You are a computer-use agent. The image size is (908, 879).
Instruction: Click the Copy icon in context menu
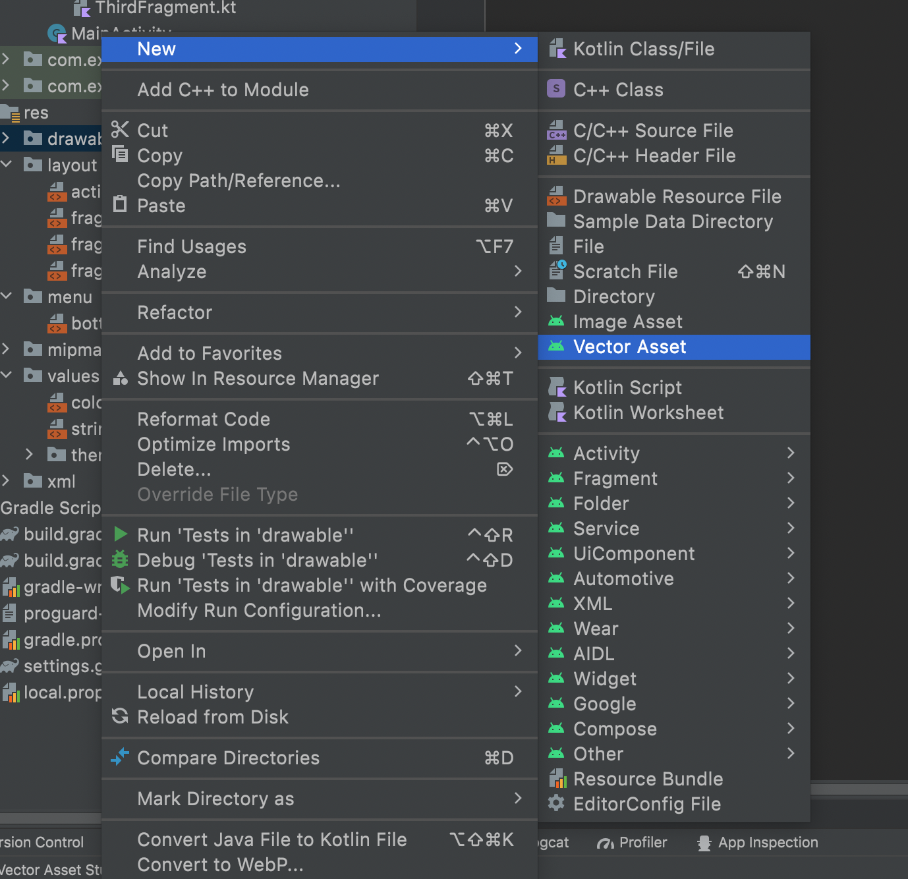point(120,154)
